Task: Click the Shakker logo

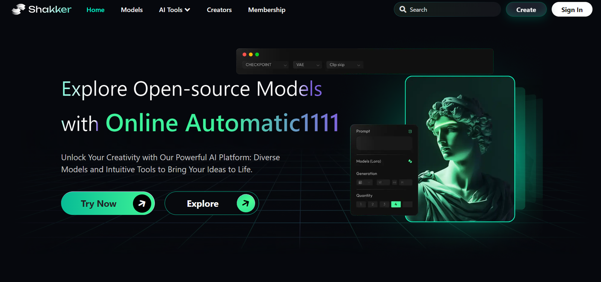Action: click(41, 9)
